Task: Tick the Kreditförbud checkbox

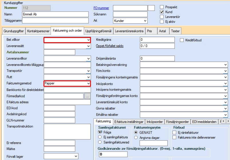Action: [x=182, y=40]
